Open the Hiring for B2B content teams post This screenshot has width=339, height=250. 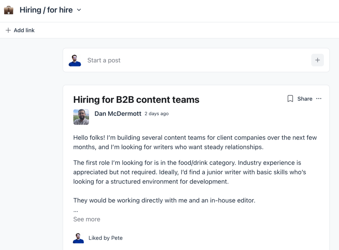(136, 99)
